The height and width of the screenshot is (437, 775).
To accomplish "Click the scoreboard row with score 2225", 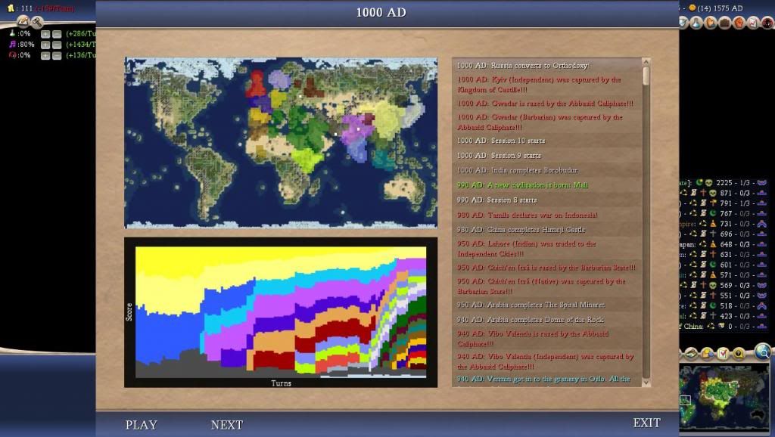I will point(724,183).
